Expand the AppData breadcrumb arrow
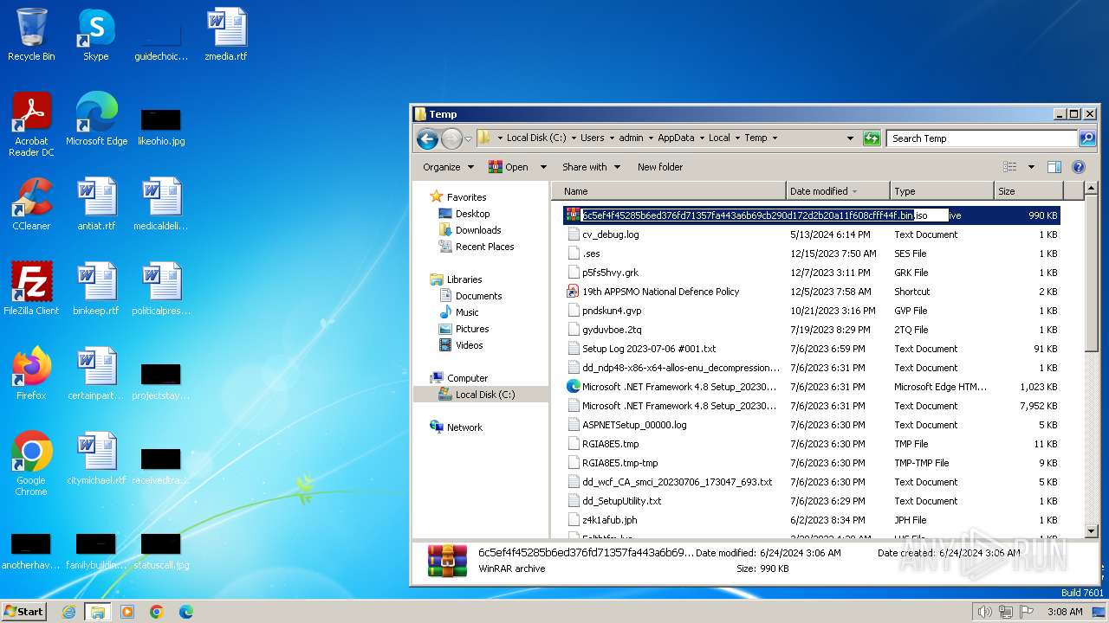1109x623 pixels. 701,138
